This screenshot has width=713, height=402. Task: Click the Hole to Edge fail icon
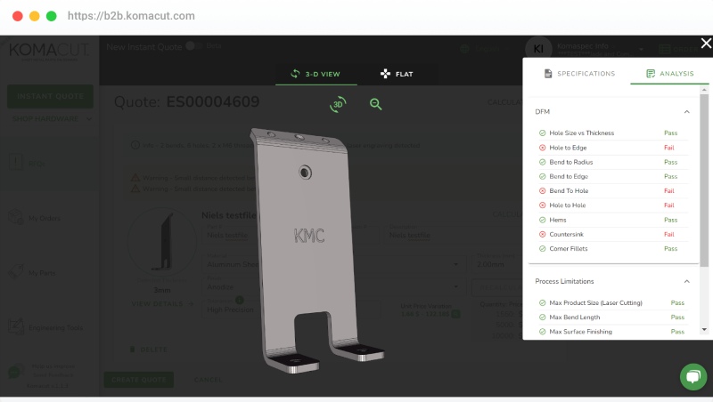click(x=542, y=148)
